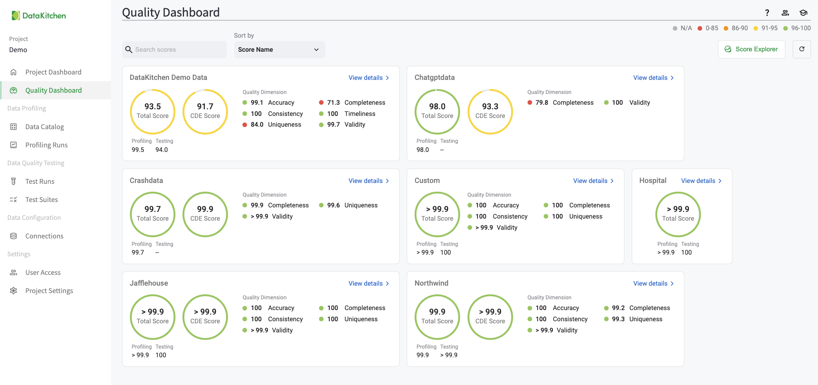
Task: Open the Score Explorer
Action: click(x=751, y=49)
